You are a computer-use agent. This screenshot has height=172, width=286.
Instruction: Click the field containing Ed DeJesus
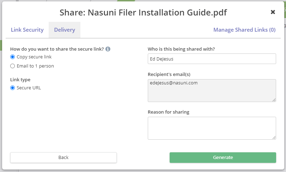click(212, 59)
